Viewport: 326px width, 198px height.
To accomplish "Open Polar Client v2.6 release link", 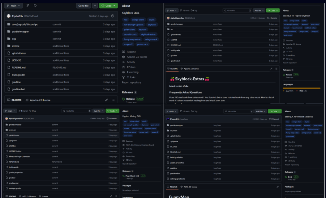I will point(132,176).
